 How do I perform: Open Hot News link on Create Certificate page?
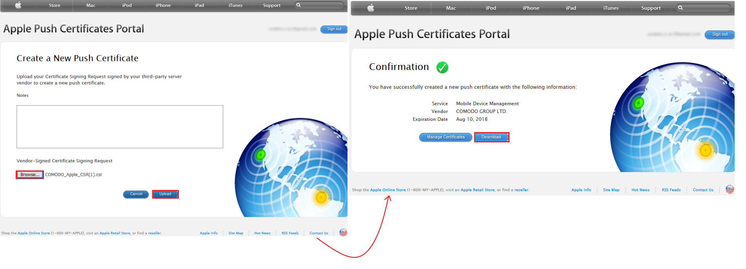point(262,233)
